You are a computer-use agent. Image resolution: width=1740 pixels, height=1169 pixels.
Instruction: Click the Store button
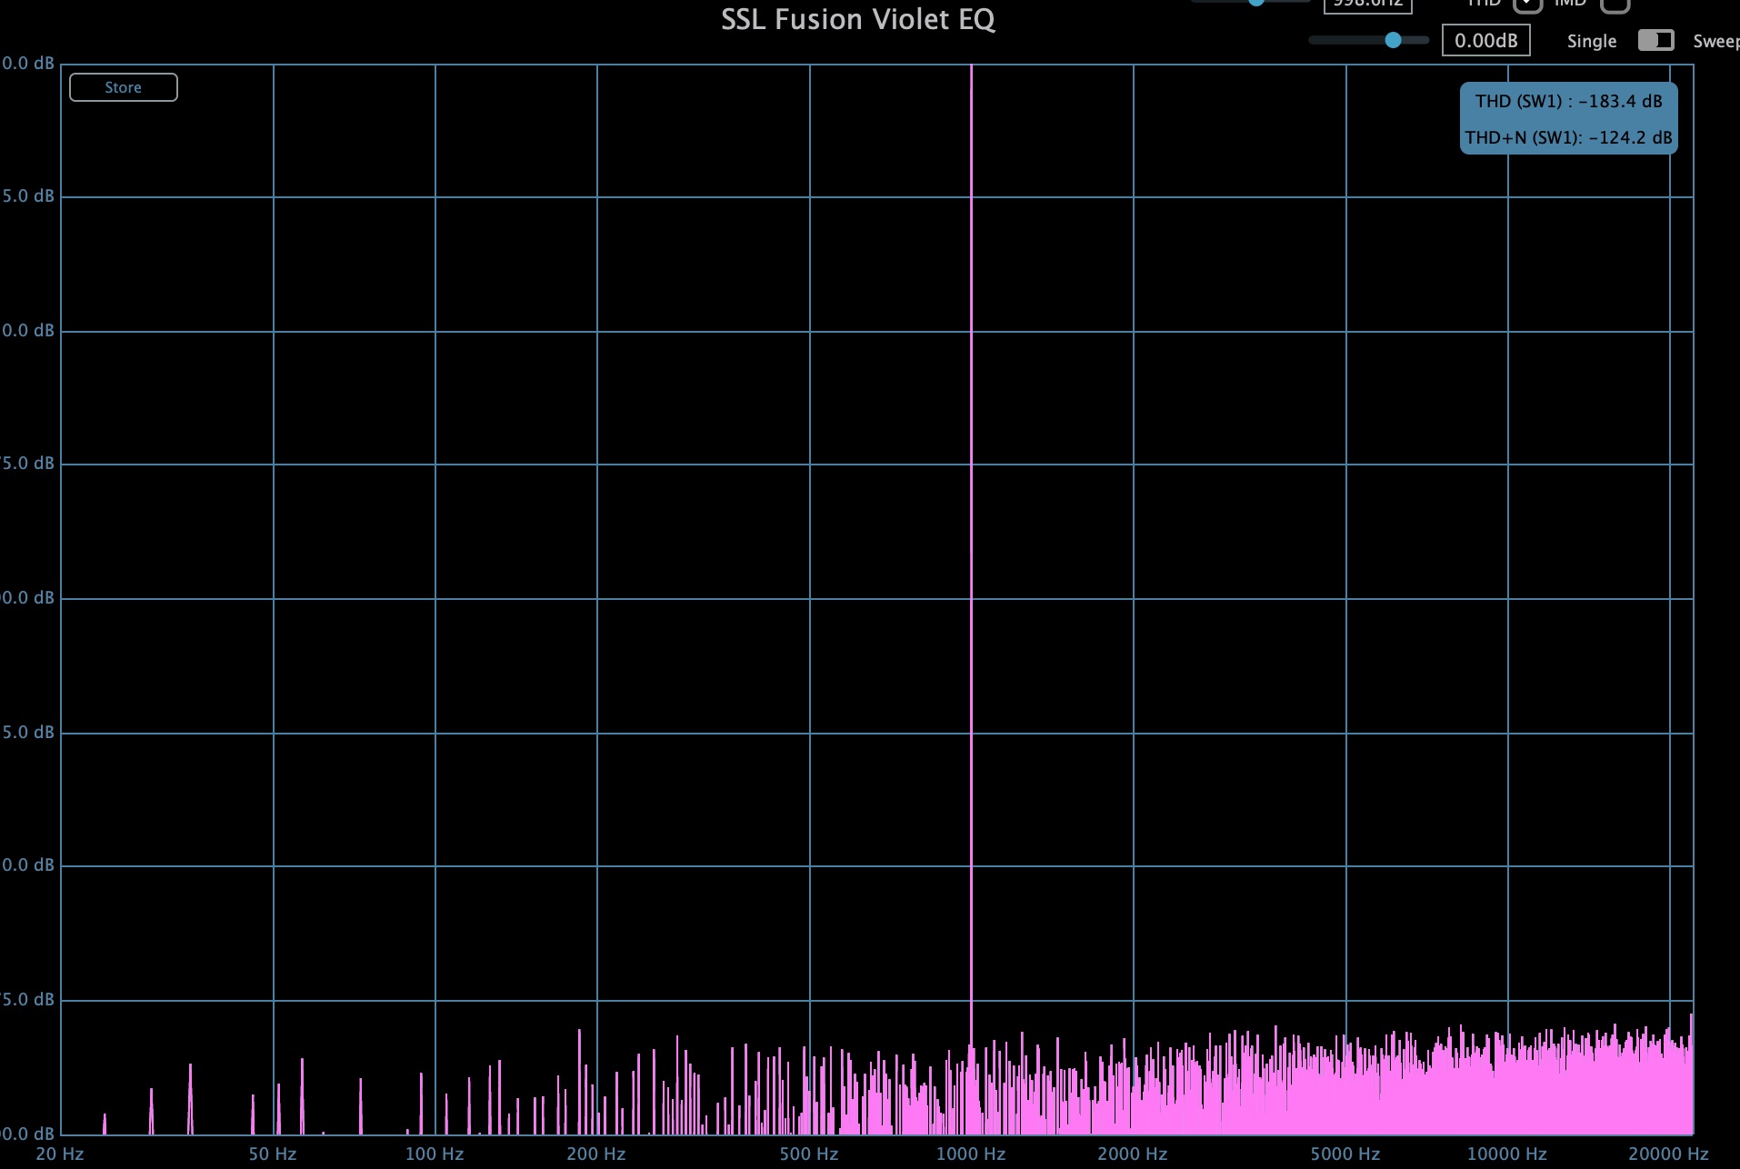click(x=124, y=87)
